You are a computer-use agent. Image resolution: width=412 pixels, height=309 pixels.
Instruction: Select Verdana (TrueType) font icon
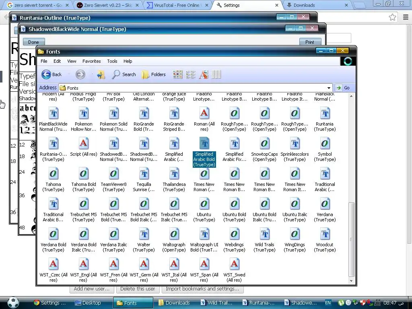click(x=325, y=204)
